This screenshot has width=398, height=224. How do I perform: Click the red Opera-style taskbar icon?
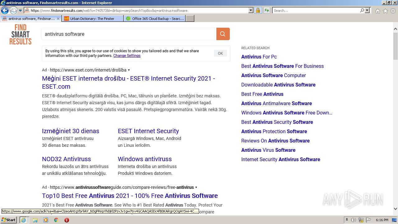[x=67, y=220]
